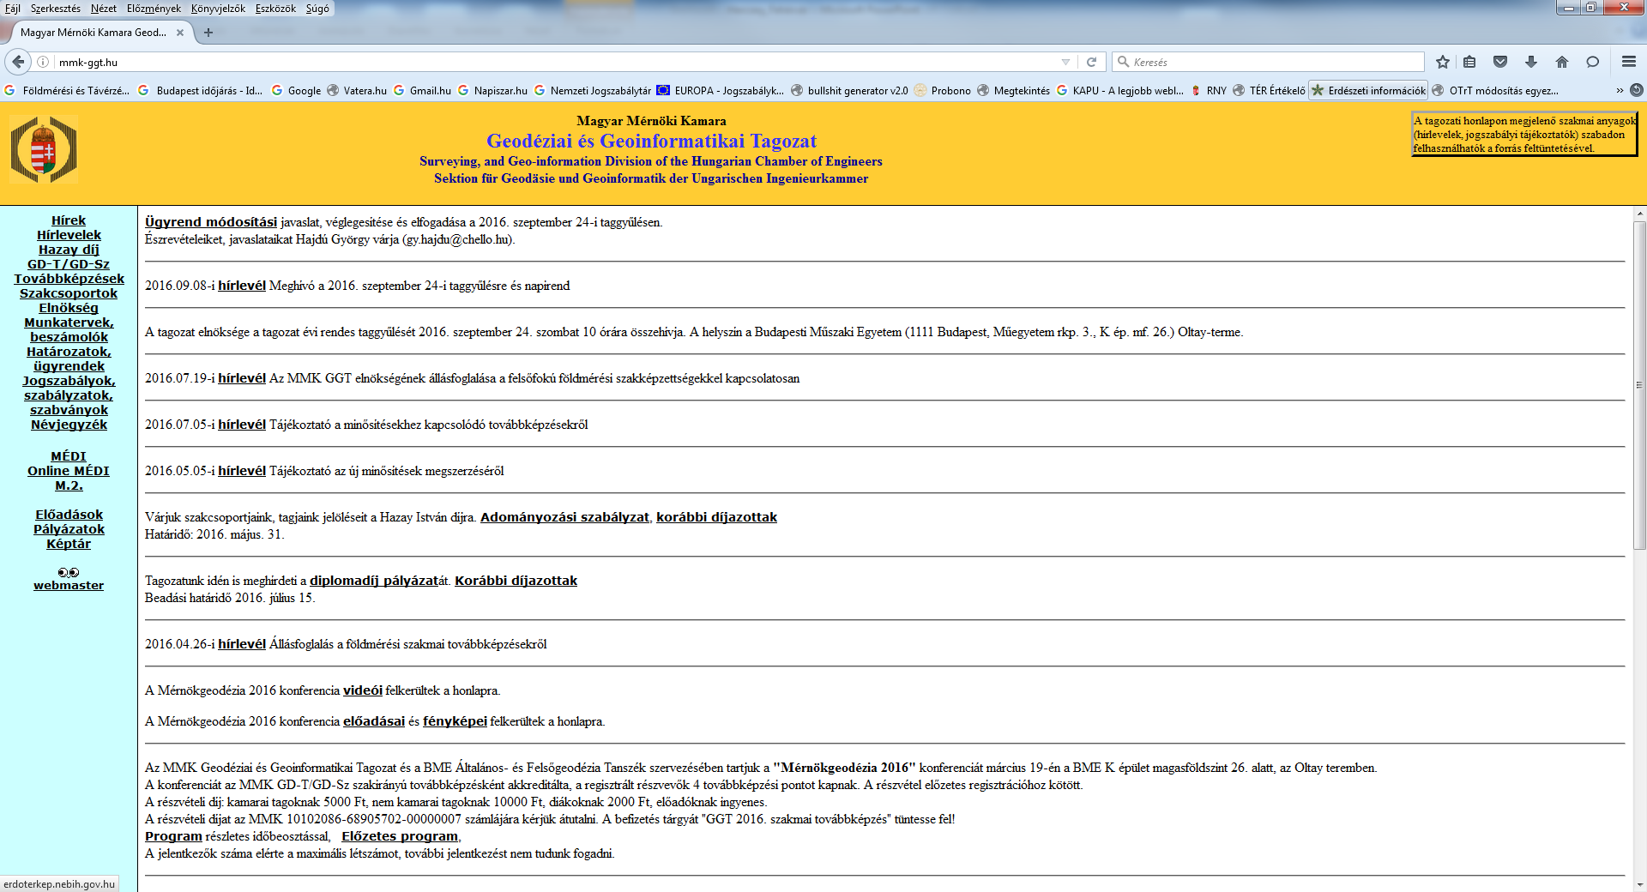Open the Pályázatok sidebar link
This screenshot has width=1647, height=892.
click(69, 529)
